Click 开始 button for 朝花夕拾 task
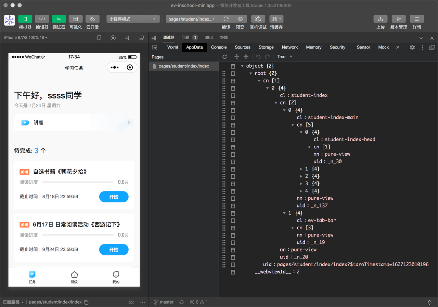This screenshot has height=307, width=438. pyautogui.click(x=114, y=197)
